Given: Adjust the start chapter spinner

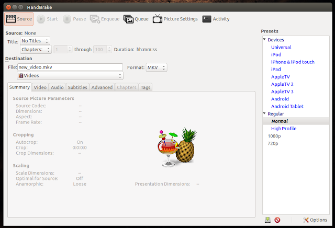Looking at the screenshot, I should click(x=63, y=50).
